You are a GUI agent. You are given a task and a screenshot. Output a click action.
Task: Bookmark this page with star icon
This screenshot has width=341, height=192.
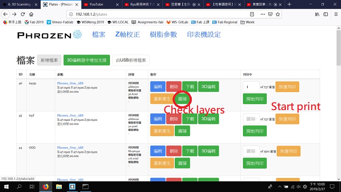(277, 14)
